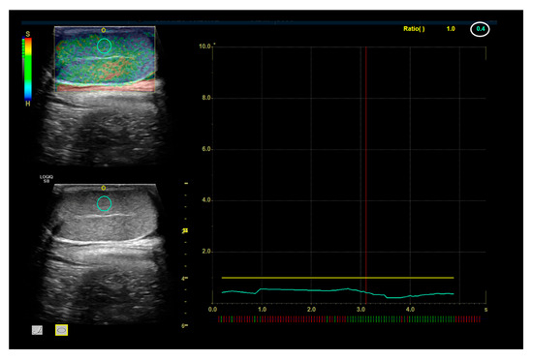The image size is (533, 360).
Task: Click the soft-hard elasticity color scale bar
Action: 27,69
